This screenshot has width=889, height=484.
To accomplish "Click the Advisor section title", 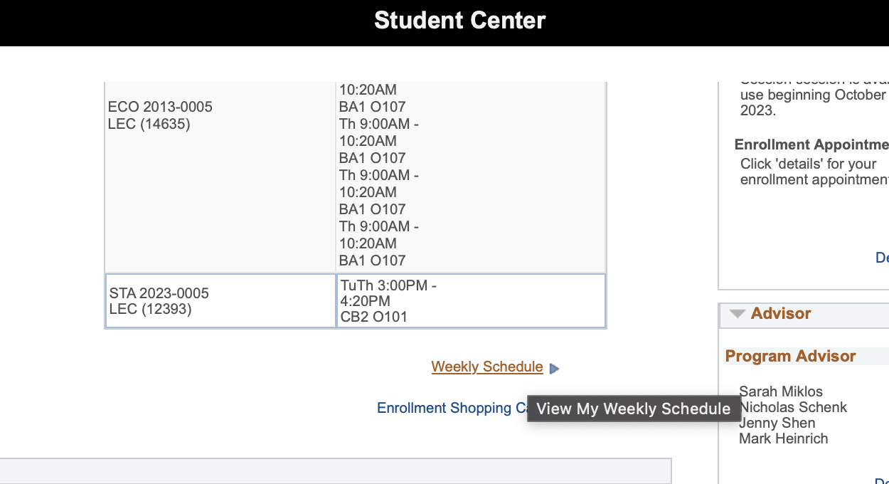I will [781, 314].
